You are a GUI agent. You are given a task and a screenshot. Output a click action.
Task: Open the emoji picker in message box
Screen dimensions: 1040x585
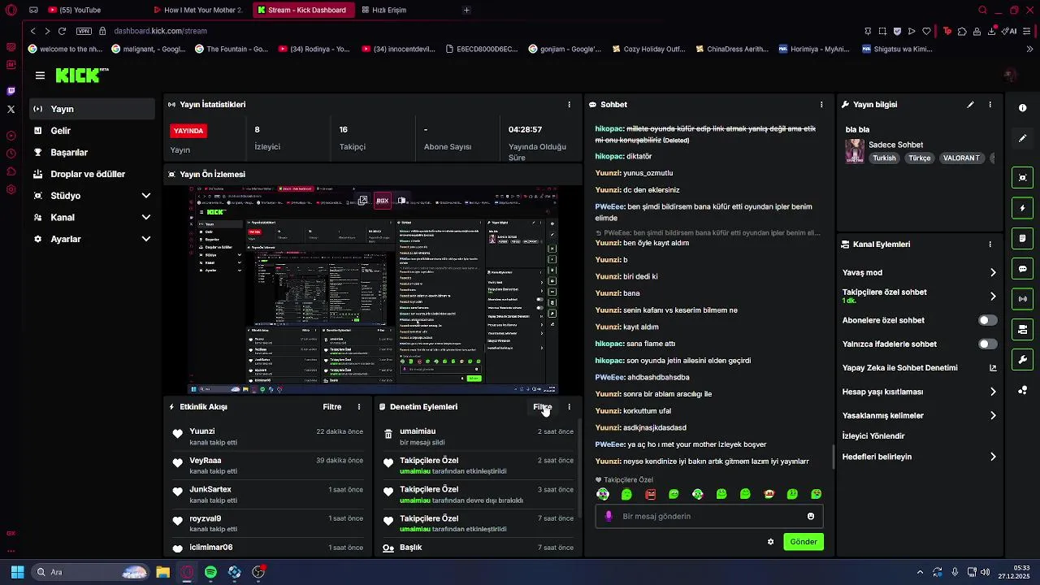[811, 517]
